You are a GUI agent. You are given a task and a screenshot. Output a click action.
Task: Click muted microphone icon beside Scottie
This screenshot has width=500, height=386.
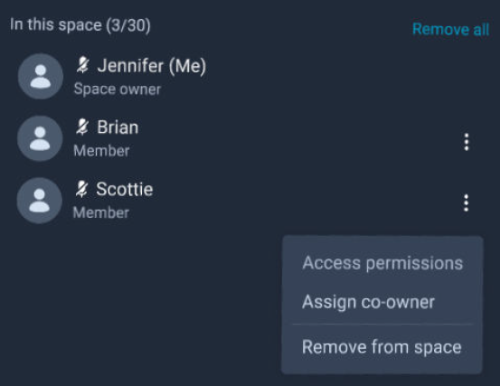tap(81, 189)
